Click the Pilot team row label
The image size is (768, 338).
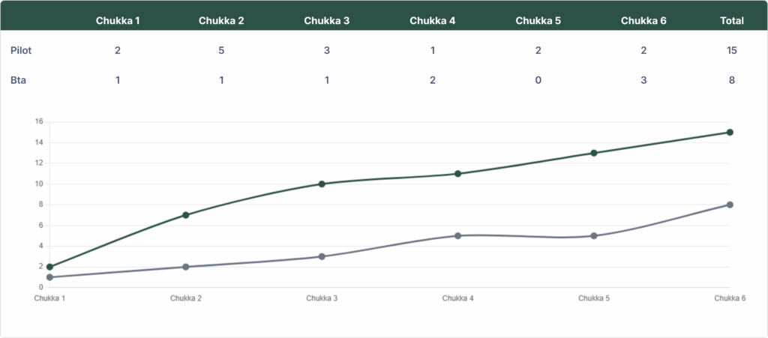[21, 51]
